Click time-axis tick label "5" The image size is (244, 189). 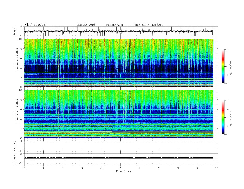point(120,168)
